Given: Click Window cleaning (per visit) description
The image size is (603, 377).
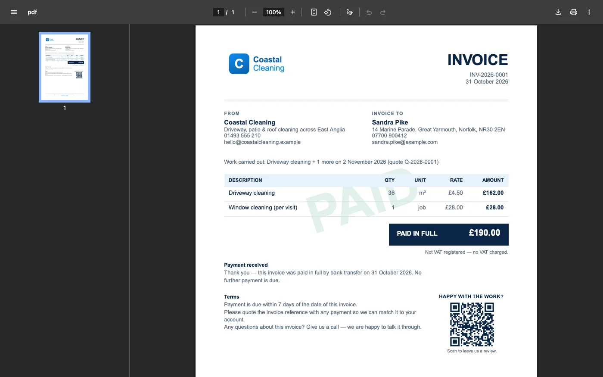Looking at the screenshot, I should click(263, 208).
